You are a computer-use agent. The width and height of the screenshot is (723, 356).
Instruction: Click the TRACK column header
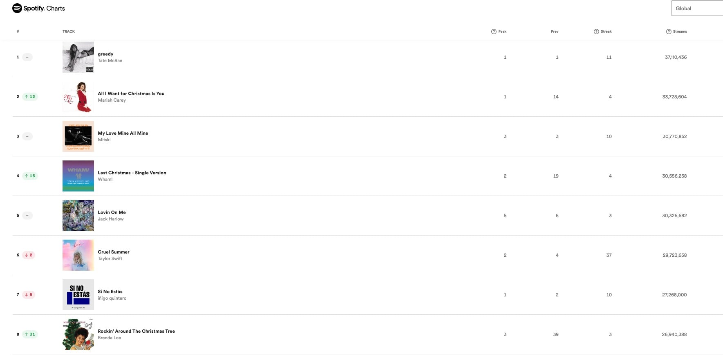pyautogui.click(x=69, y=31)
